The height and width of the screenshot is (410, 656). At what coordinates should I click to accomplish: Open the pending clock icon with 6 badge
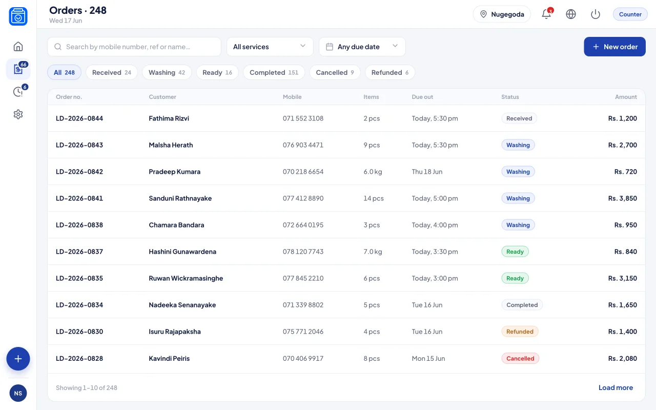tap(18, 92)
